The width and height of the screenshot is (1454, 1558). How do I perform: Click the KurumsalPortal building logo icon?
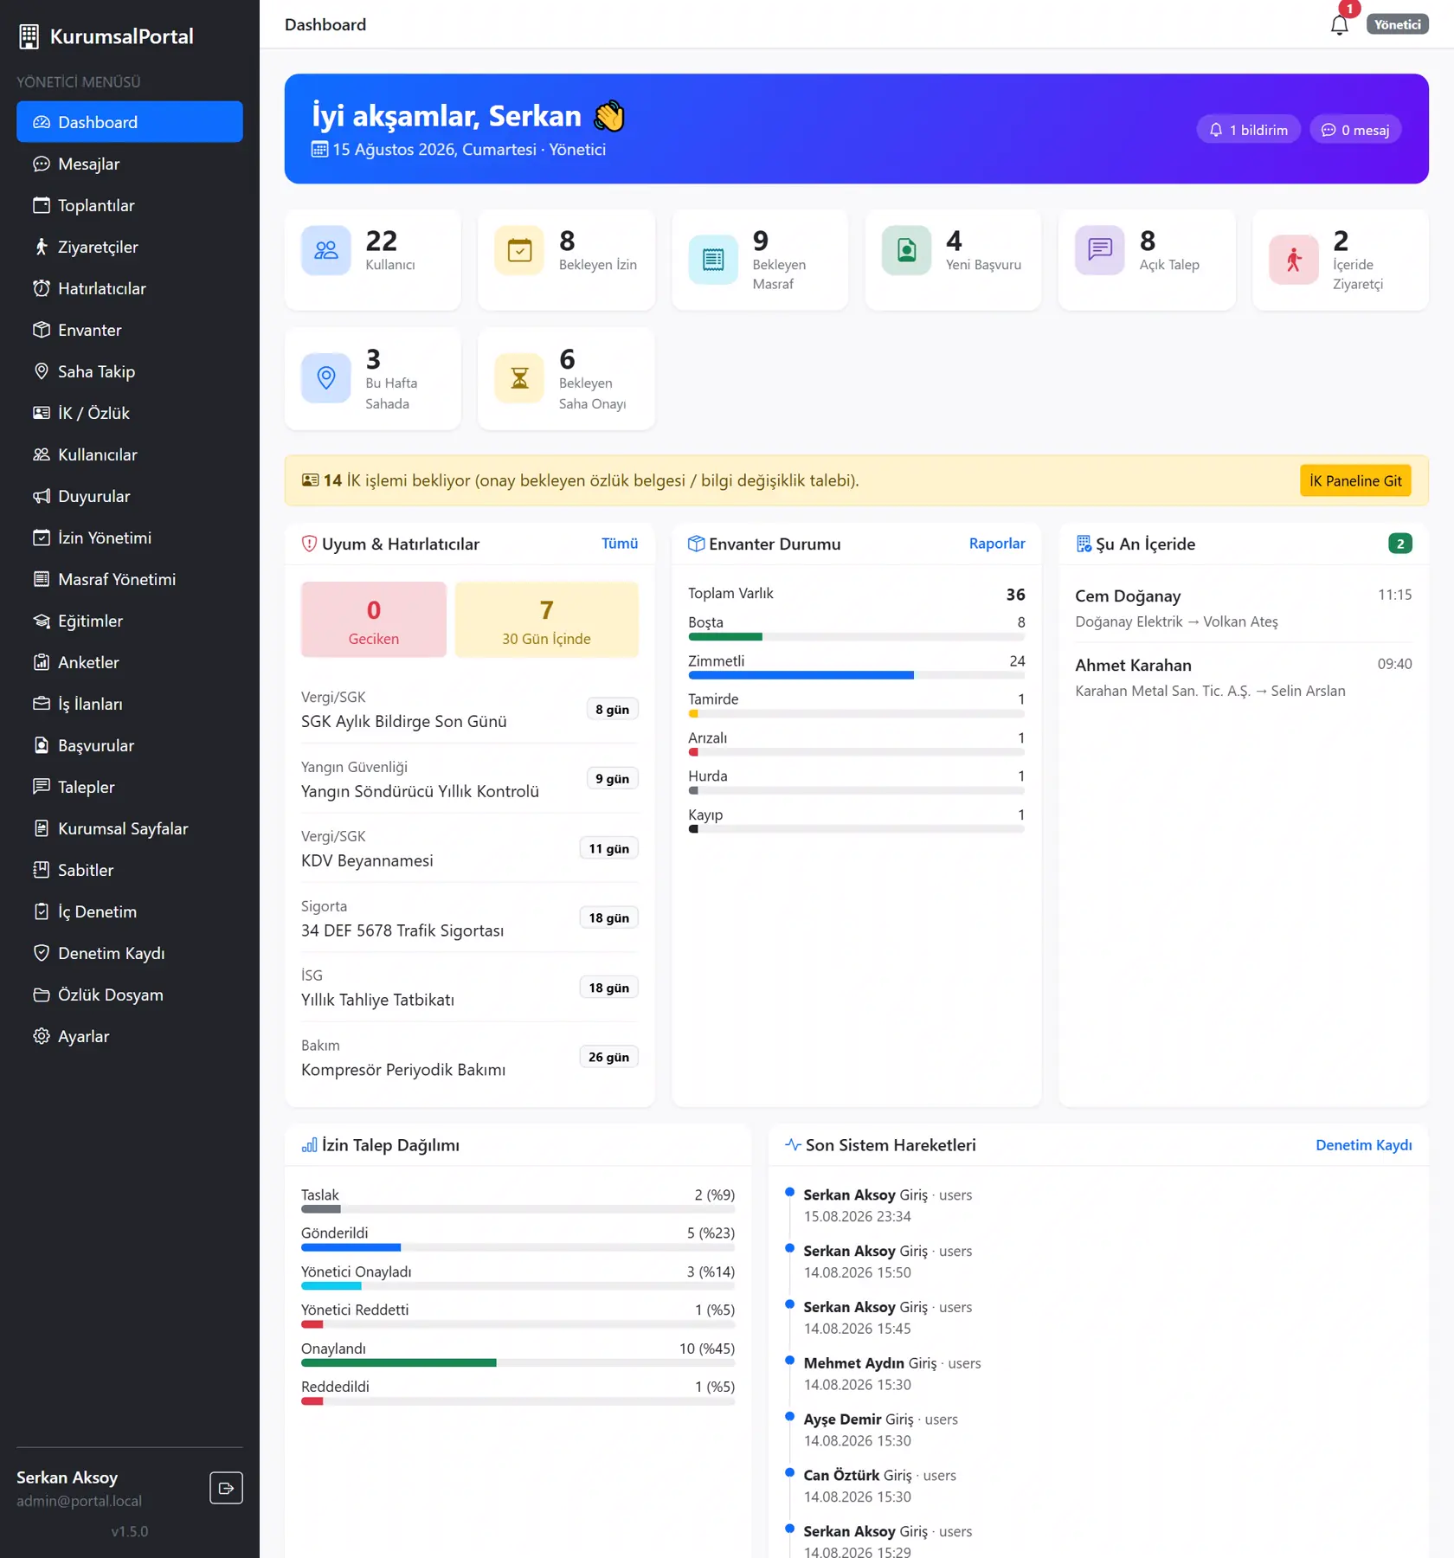[x=29, y=36]
